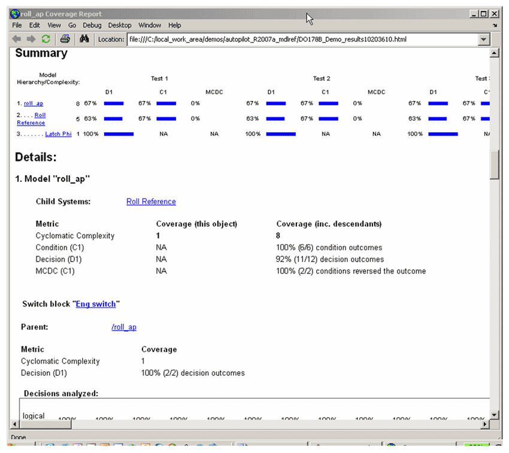This screenshot has width=509, height=453.
Task: Go to parent /roll_ap link
Action: 124,327
